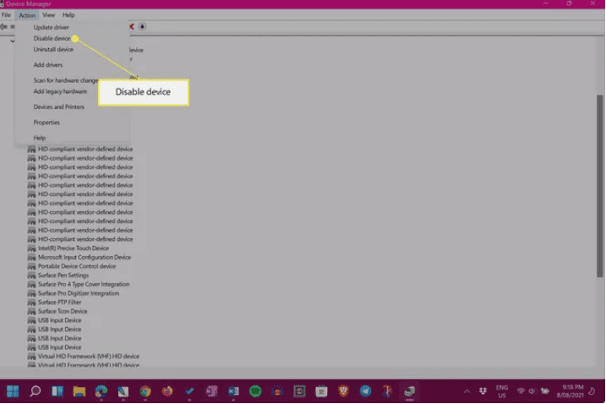
Task: Show hidden system tray icons chevron
Action: coord(466,391)
